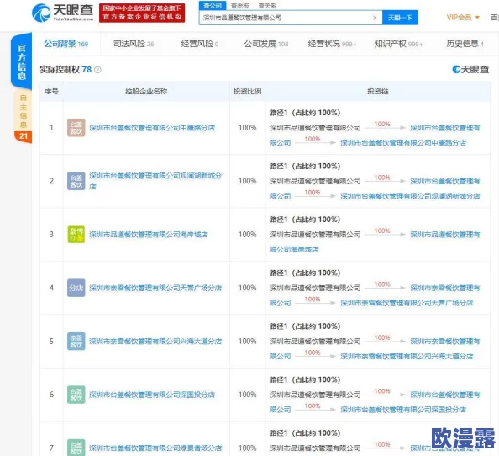Open the logo of row 1 中康路分店
The image size is (499, 456).
(76, 128)
